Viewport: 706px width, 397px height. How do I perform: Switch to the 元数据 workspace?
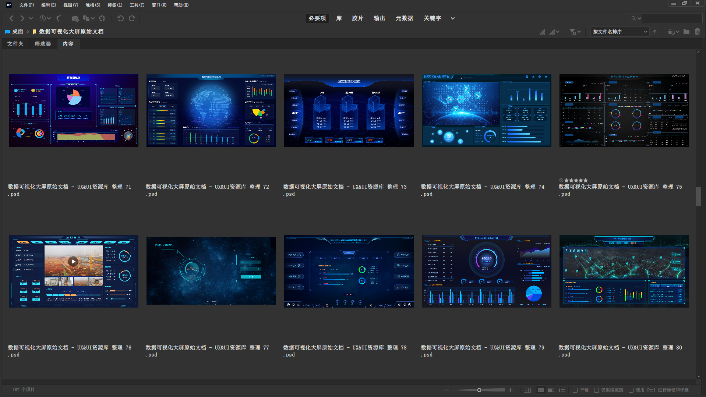click(404, 18)
